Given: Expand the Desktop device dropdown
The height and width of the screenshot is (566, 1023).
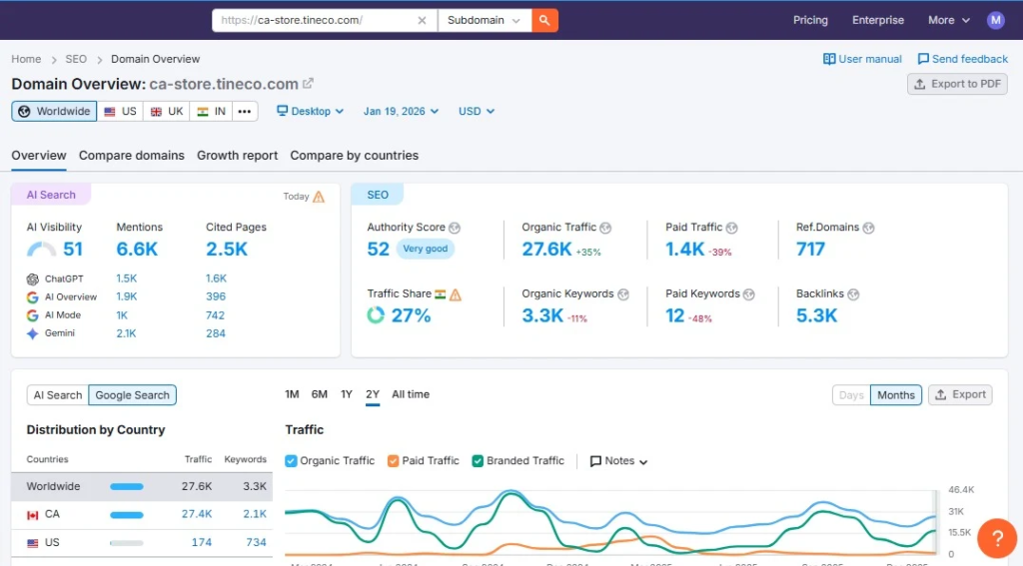Looking at the screenshot, I should pos(311,112).
